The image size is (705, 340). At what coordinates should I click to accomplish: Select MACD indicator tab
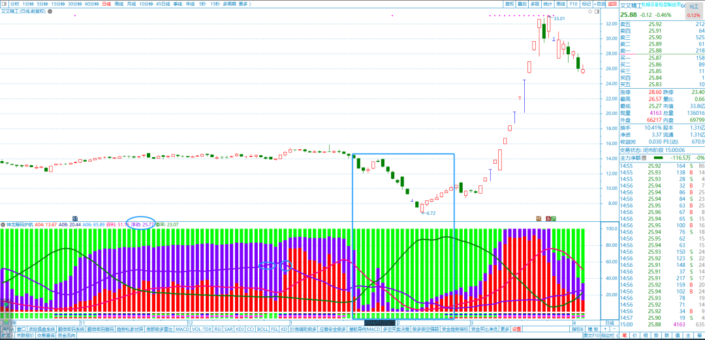coord(182,329)
